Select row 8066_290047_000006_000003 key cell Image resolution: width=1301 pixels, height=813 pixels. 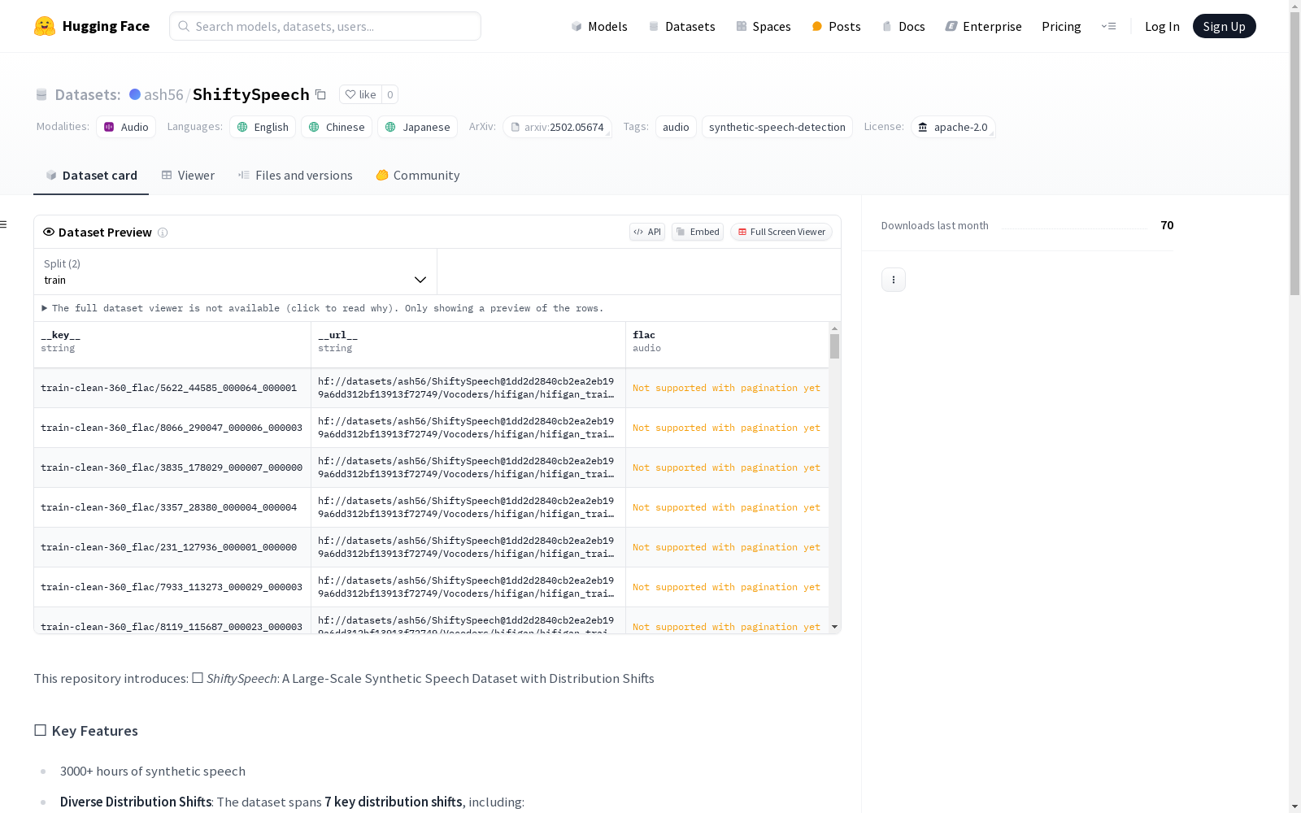point(172,428)
